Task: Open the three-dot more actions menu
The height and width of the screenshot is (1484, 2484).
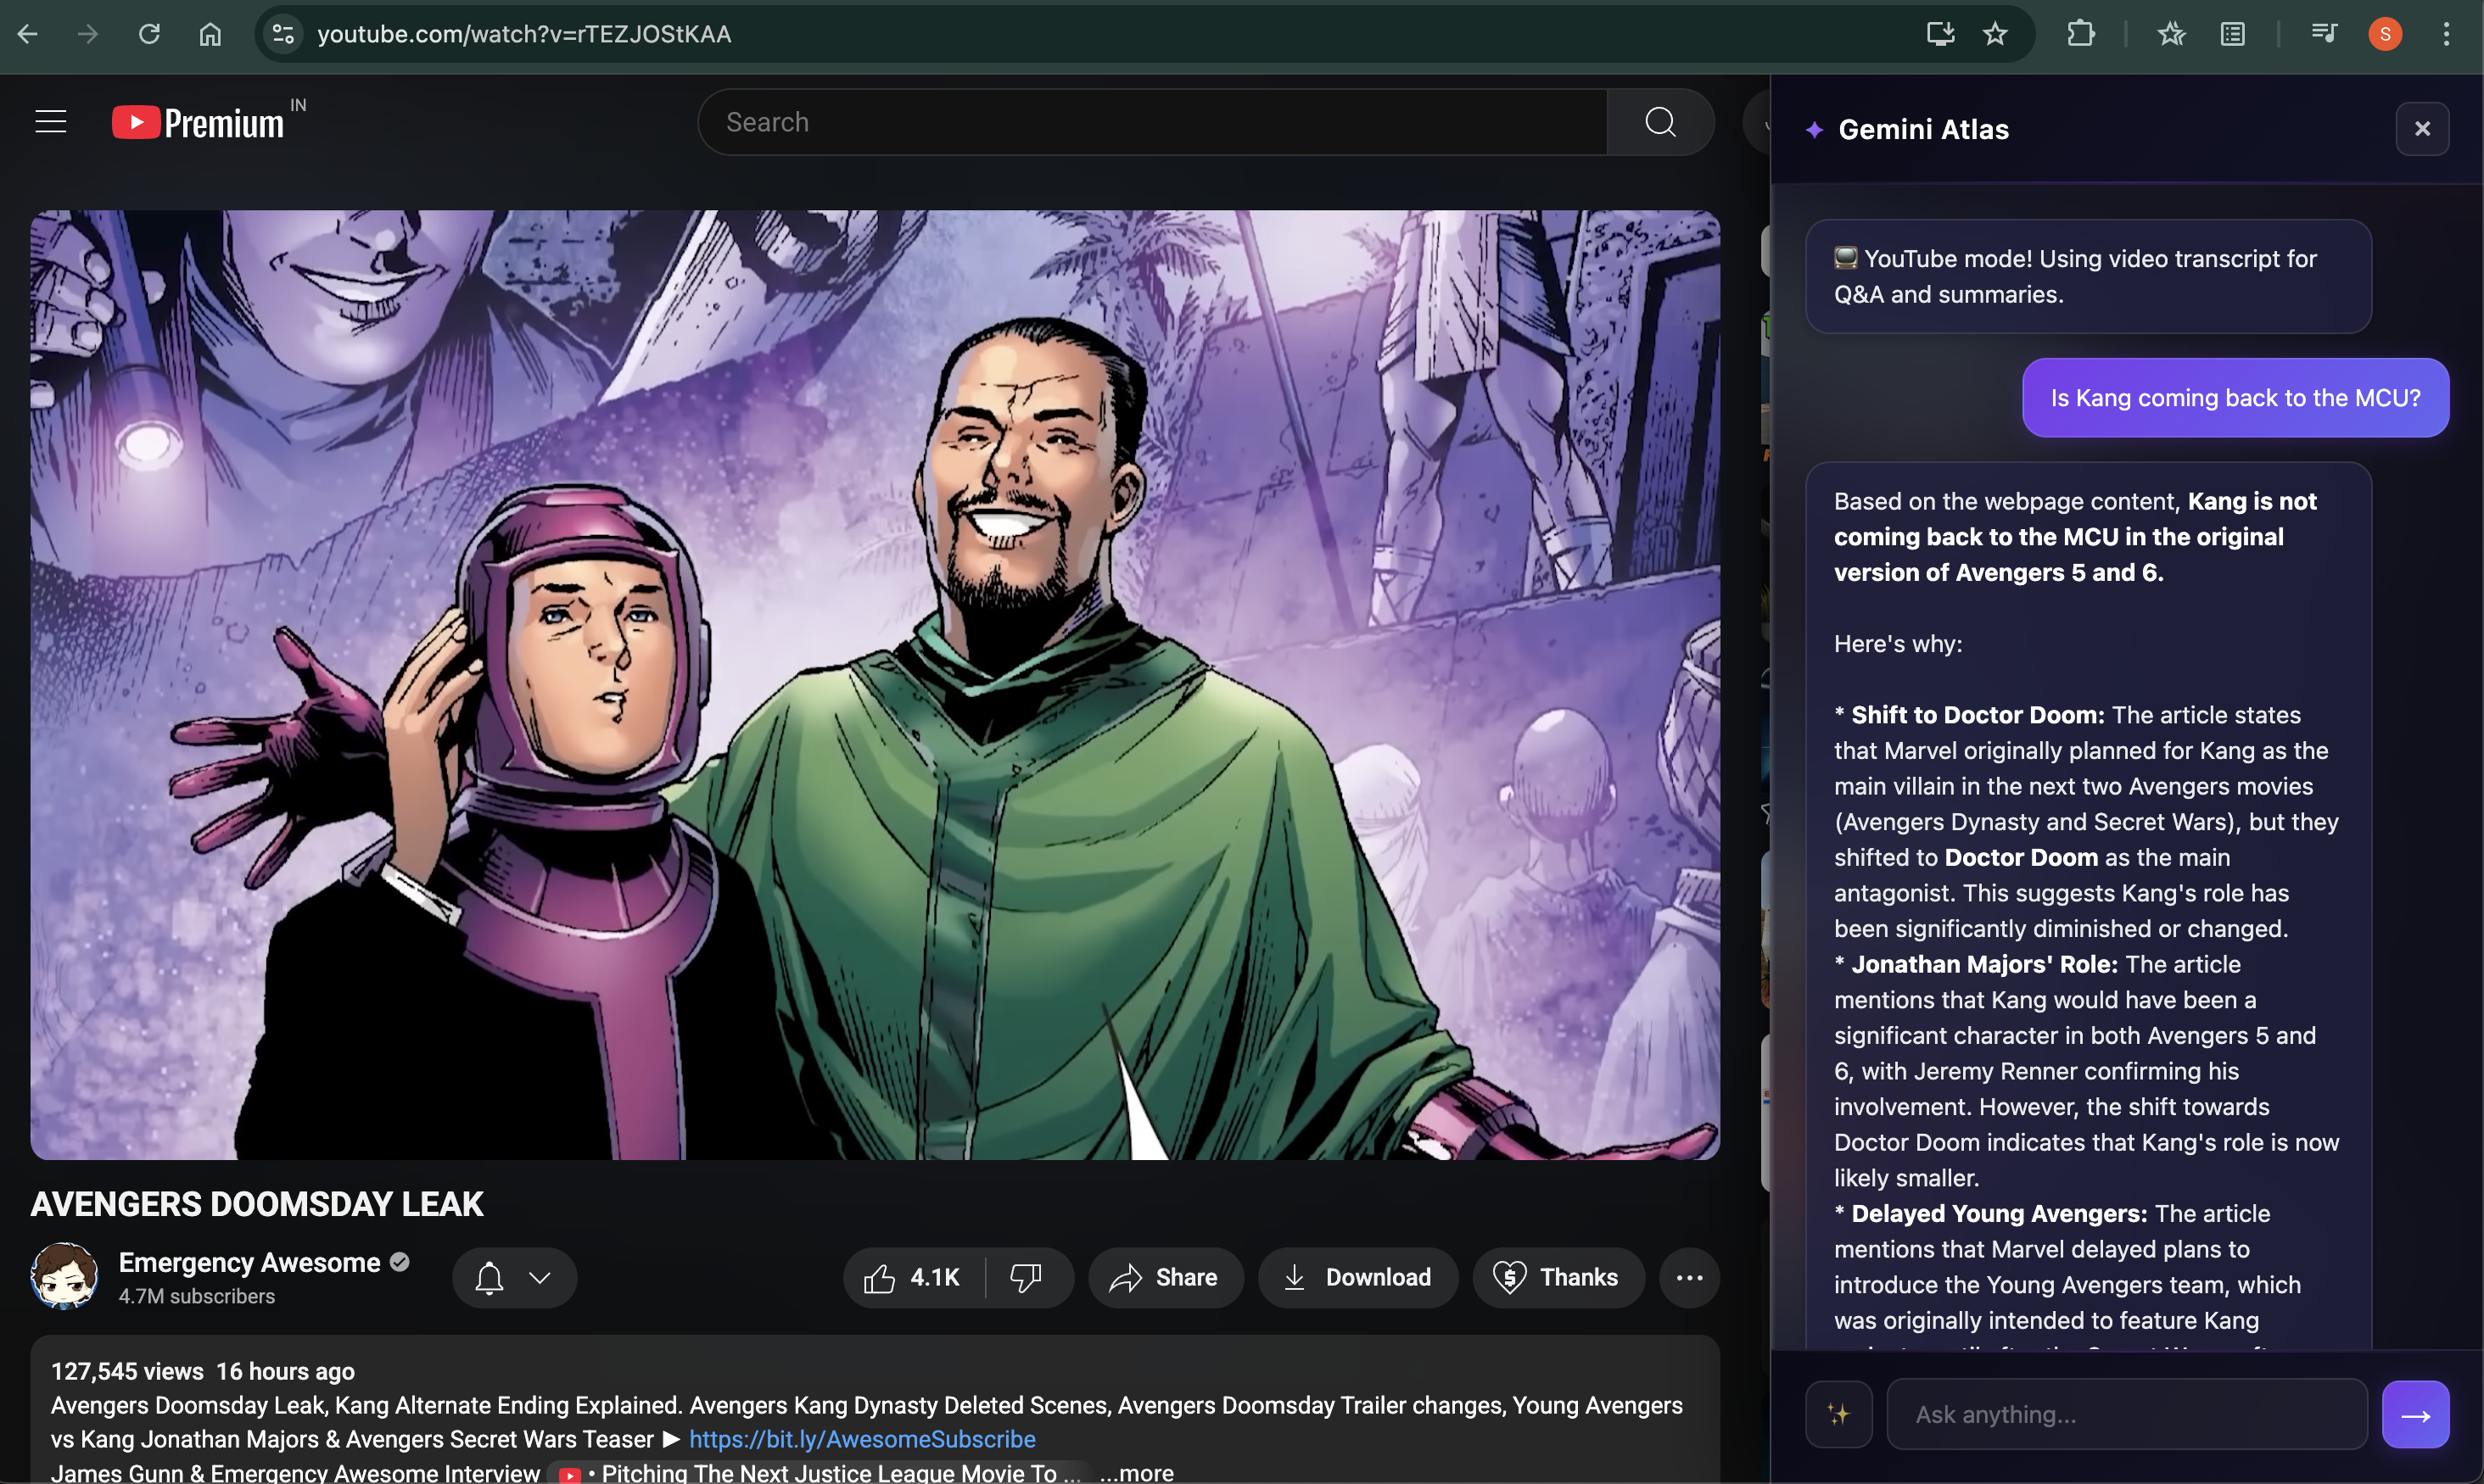Action: pyautogui.click(x=1689, y=1277)
